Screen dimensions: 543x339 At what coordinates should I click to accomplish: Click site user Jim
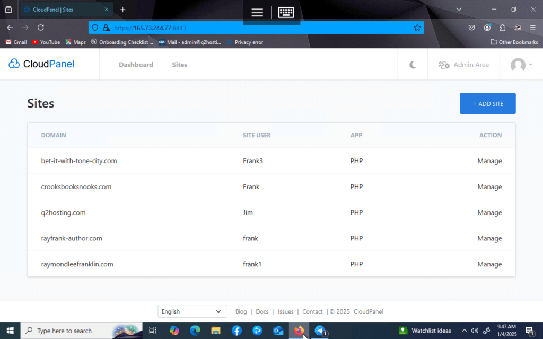(x=248, y=213)
